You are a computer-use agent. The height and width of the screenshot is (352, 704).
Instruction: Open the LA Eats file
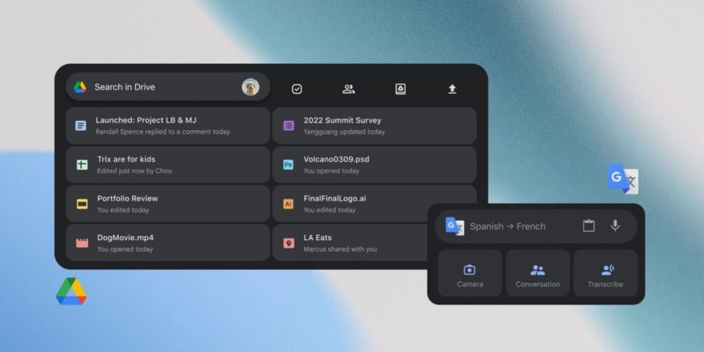350,243
